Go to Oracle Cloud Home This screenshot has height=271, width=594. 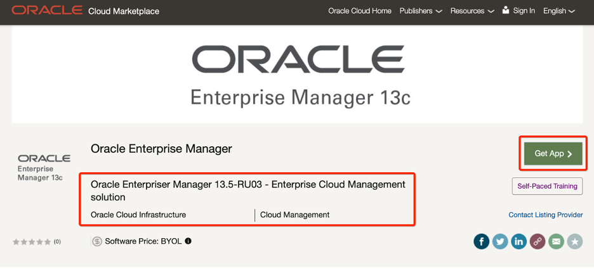pyautogui.click(x=360, y=11)
